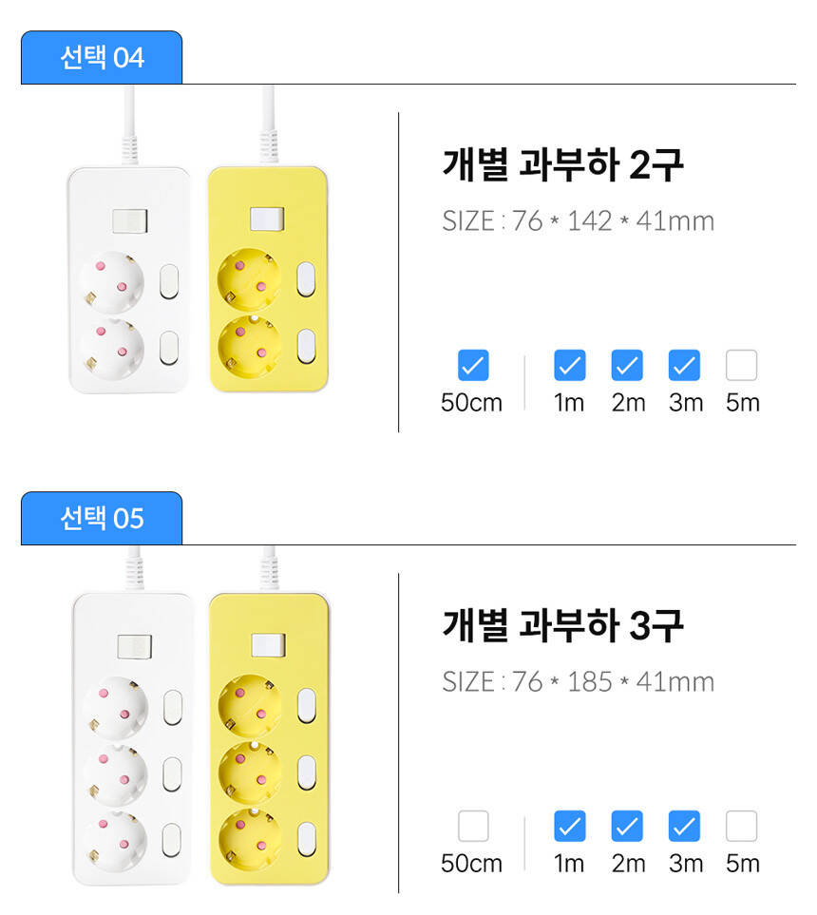
Task: Enable the 5m checkbox for 개별 과부하 3구
Action: (741, 826)
